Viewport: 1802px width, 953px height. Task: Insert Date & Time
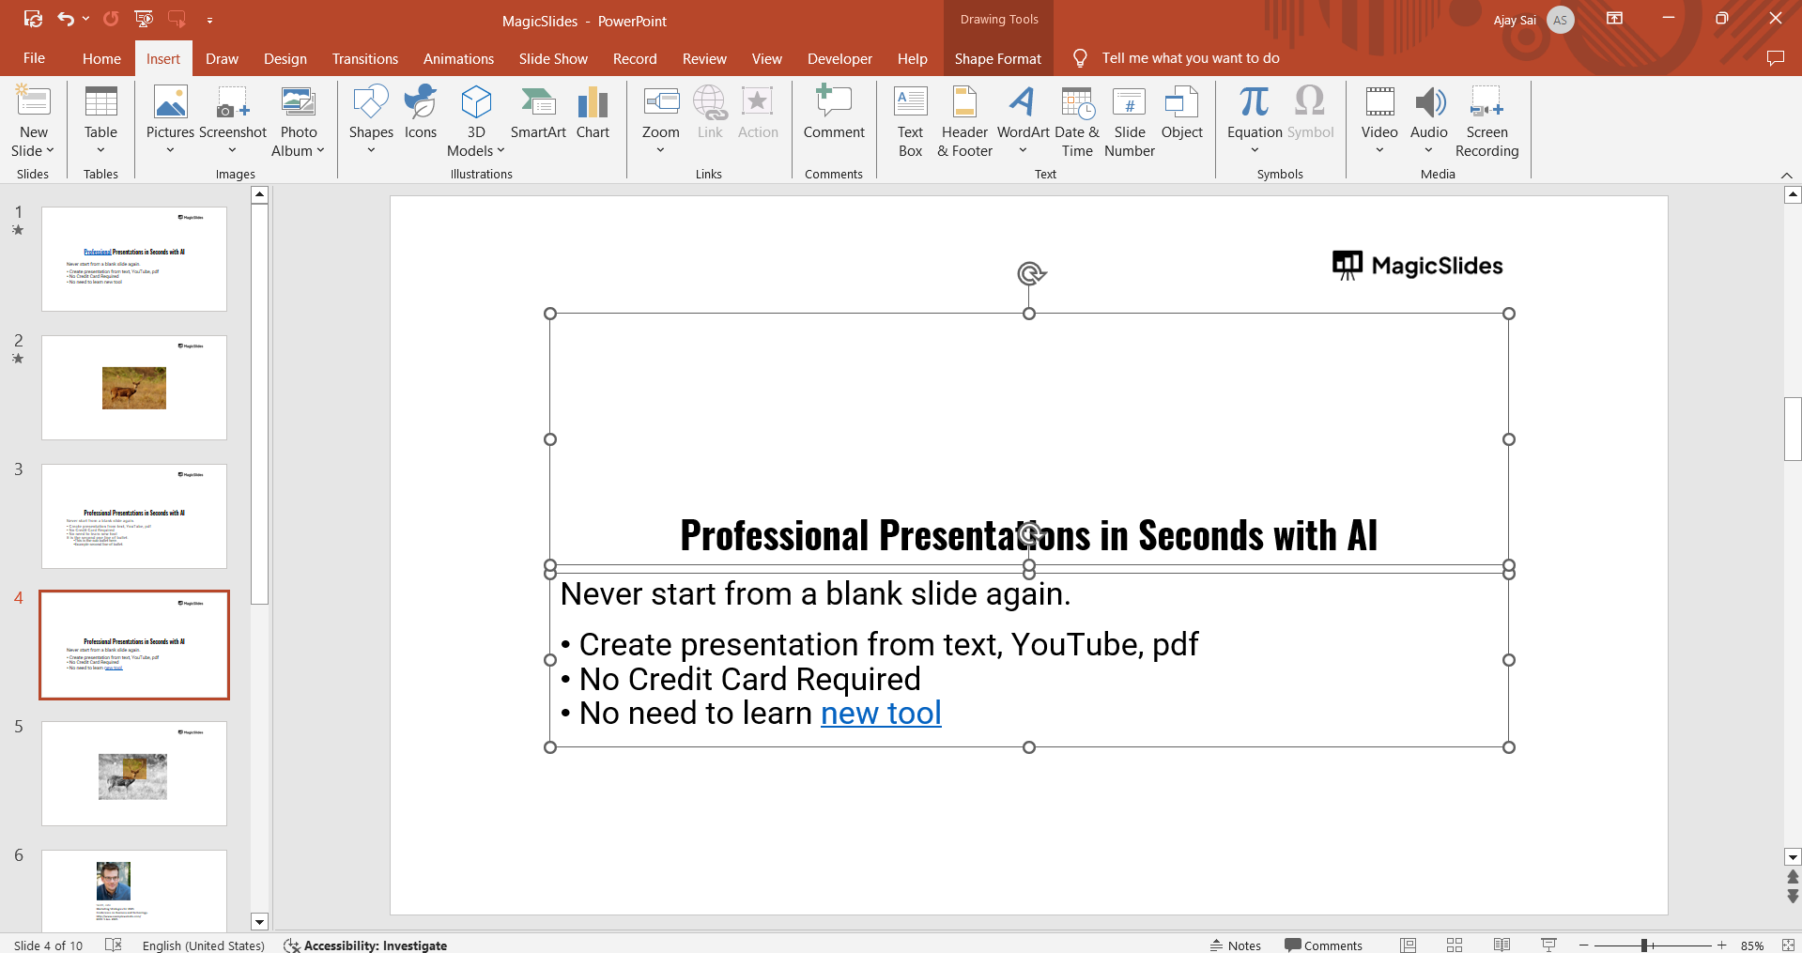point(1077,121)
